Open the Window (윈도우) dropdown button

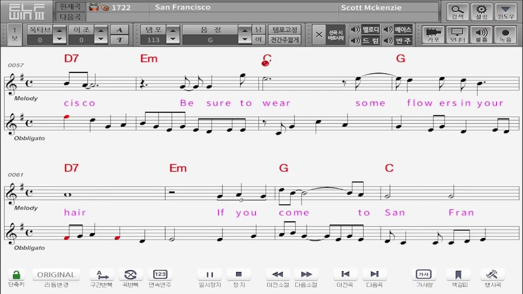506,12
